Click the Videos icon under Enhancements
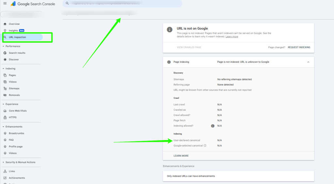This screenshot has height=184, width=334. click(x=5, y=153)
